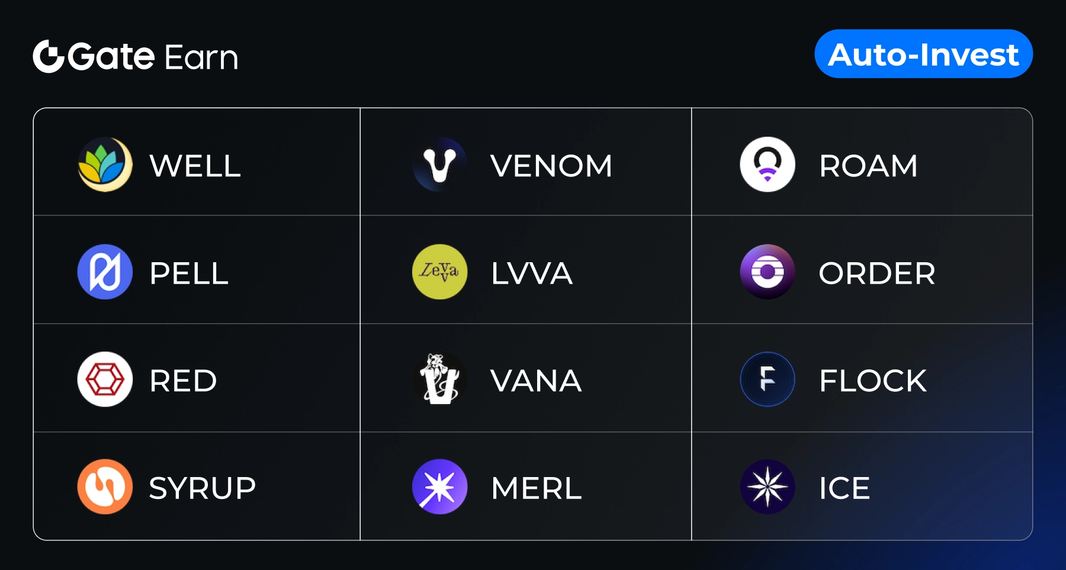The width and height of the screenshot is (1066, 570).
Task: Select the WELL token label
Action: [195, 166]
